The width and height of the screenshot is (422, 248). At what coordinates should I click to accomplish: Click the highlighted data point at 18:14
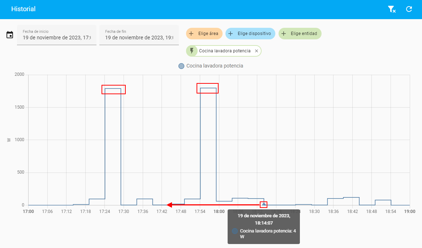(264, 205)
